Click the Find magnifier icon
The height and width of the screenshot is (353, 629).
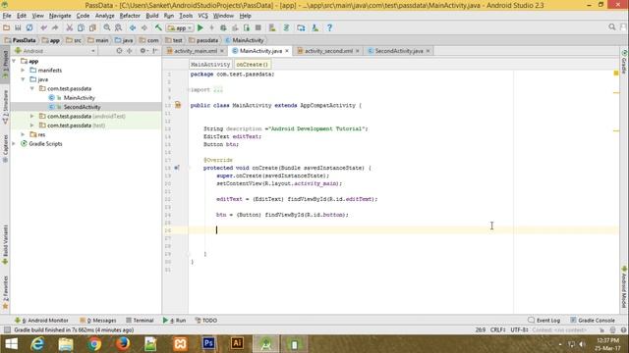pos(107,27)
